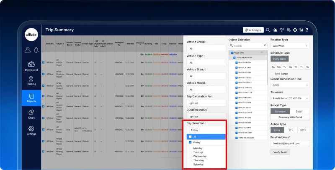Expand the HP AdBlue Object row
335x170 pixels.
[44, 62]
